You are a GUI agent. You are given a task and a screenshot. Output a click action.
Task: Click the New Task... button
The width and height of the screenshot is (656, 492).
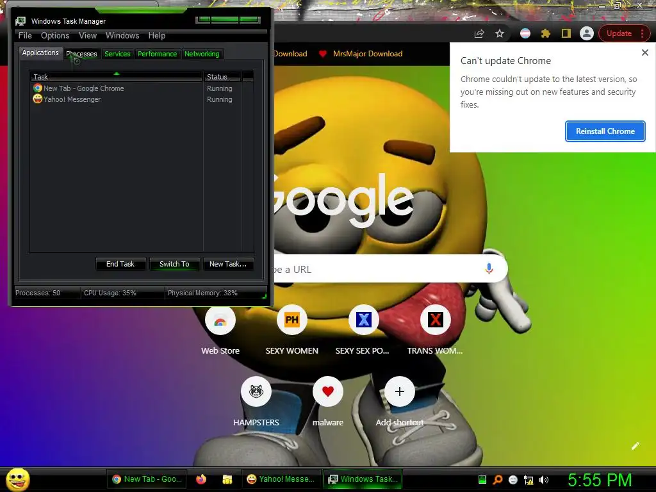pyautogui.click(x=228, y=264)
